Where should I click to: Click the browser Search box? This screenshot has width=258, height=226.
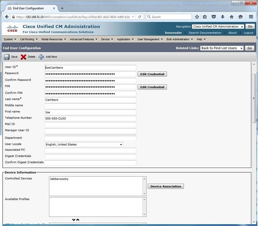(x=169, y=17)
